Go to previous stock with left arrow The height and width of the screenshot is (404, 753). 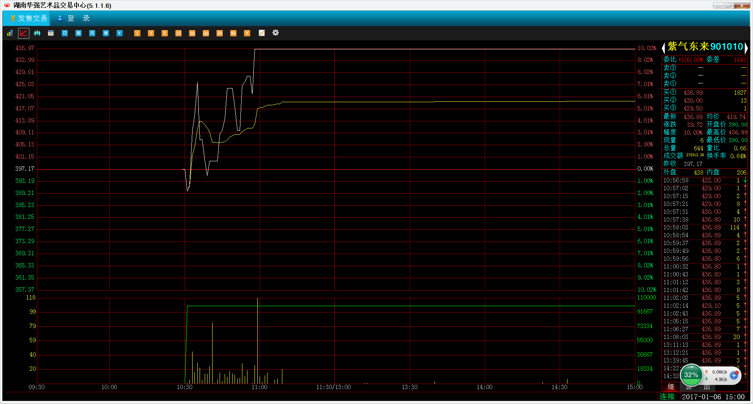[x=663, y=48]
